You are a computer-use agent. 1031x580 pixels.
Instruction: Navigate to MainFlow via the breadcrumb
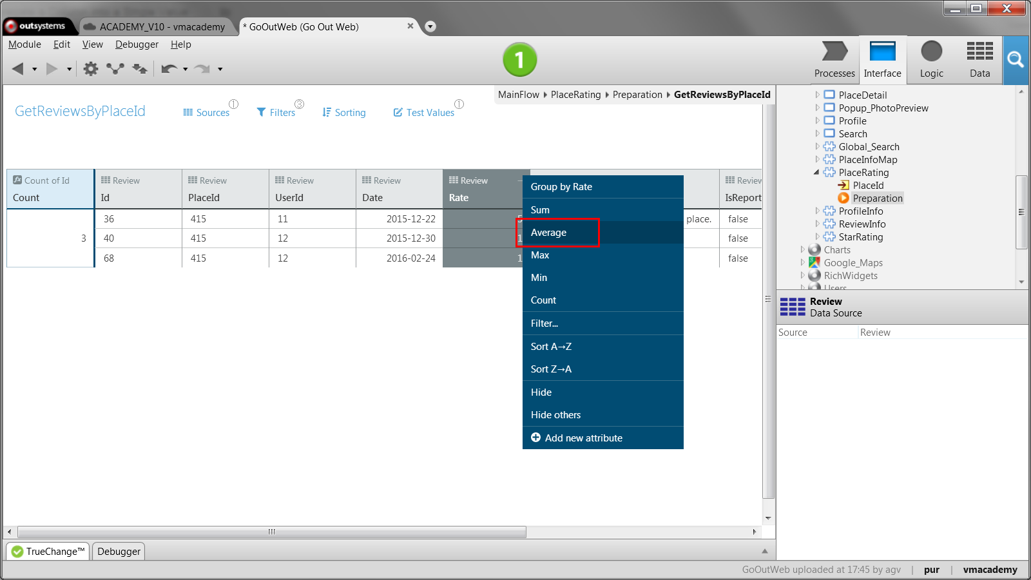(x=519, y=94)
